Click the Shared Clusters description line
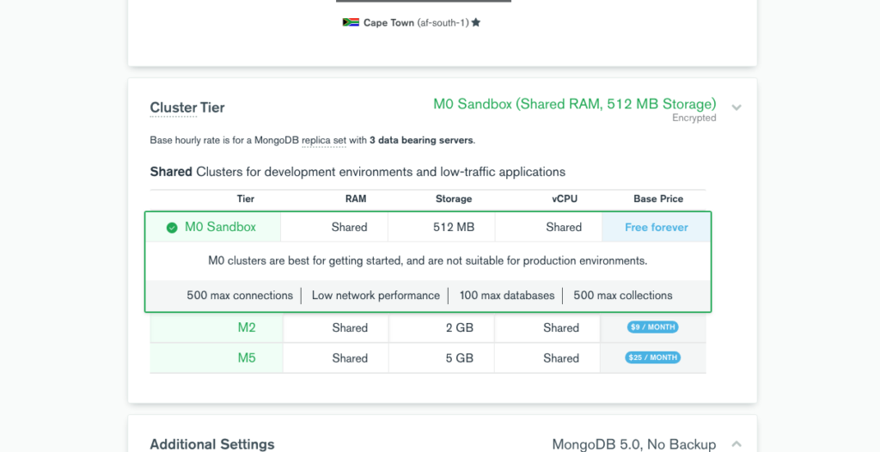This screenshot has height=452, width=880. [x=357, y=172]
